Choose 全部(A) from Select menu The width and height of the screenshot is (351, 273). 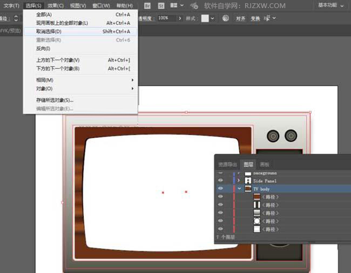[x=44, y=15]
